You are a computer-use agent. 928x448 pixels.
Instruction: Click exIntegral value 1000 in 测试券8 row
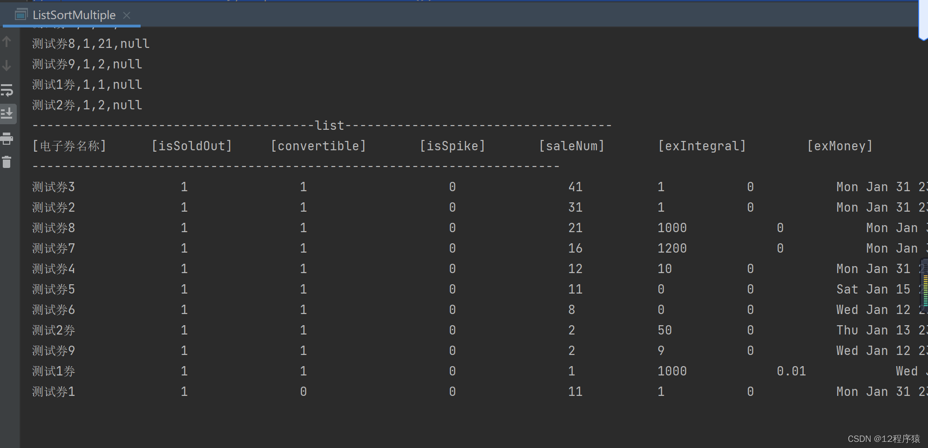[x=672, y=228]
